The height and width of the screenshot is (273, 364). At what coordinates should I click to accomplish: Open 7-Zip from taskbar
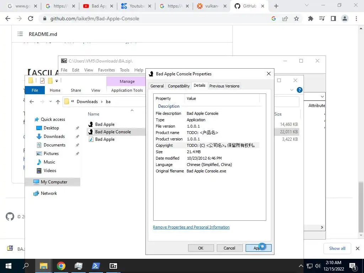point(113,266)
